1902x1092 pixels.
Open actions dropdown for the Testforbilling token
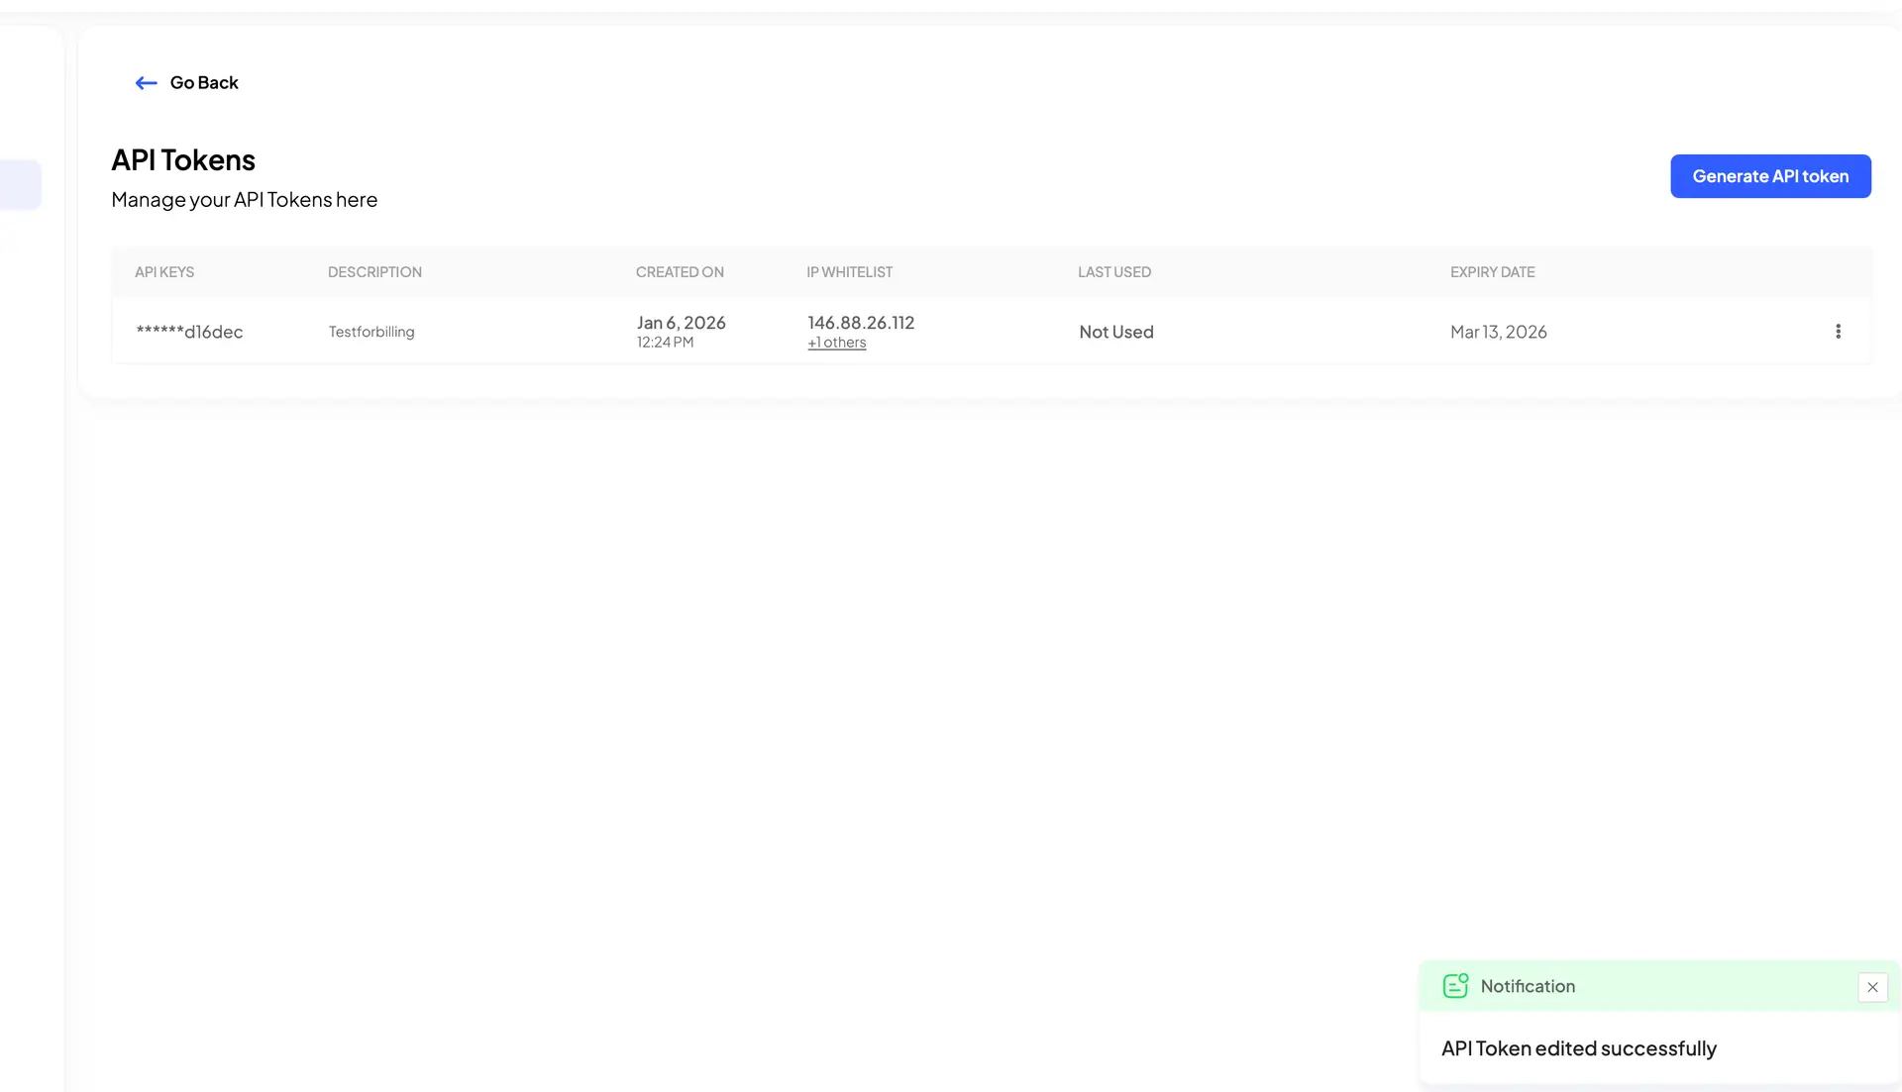tap(1838, 331)
